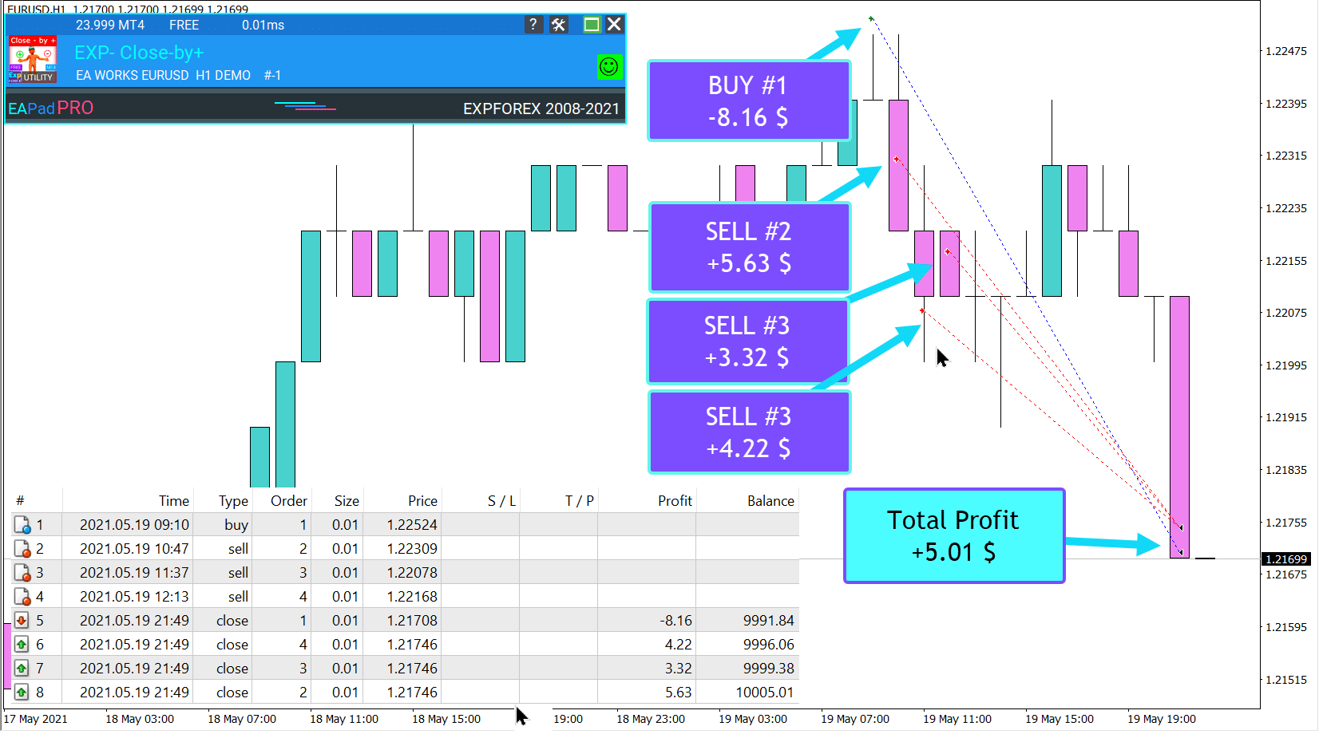The height and width of the screenshot is (742, 1319).
Task: Click the EAPad PRO title text
Action: 50,109
